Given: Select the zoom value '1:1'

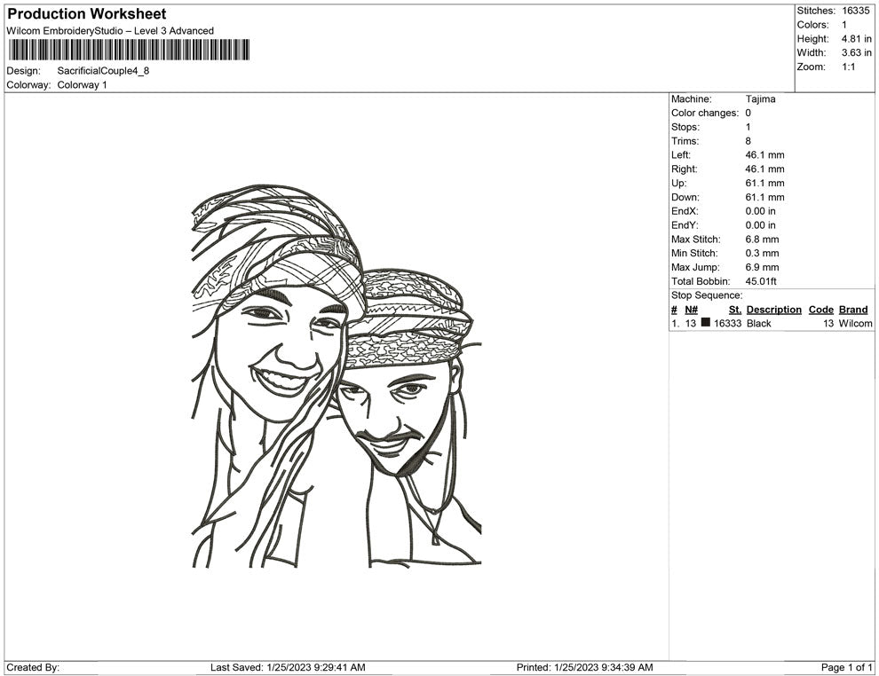Looking at the screenshot, I should (x=848, y=67).
